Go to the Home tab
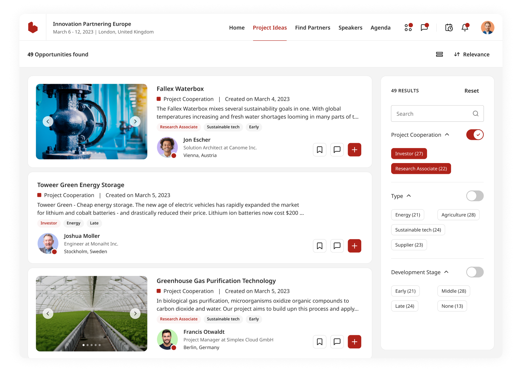The image size is (522, 372). pyautogui.click(x=237, y=27)
